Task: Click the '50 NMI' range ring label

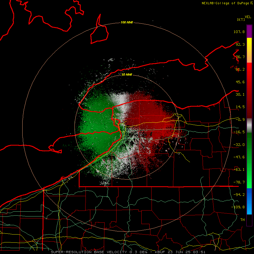Action: tap(127, 75)
